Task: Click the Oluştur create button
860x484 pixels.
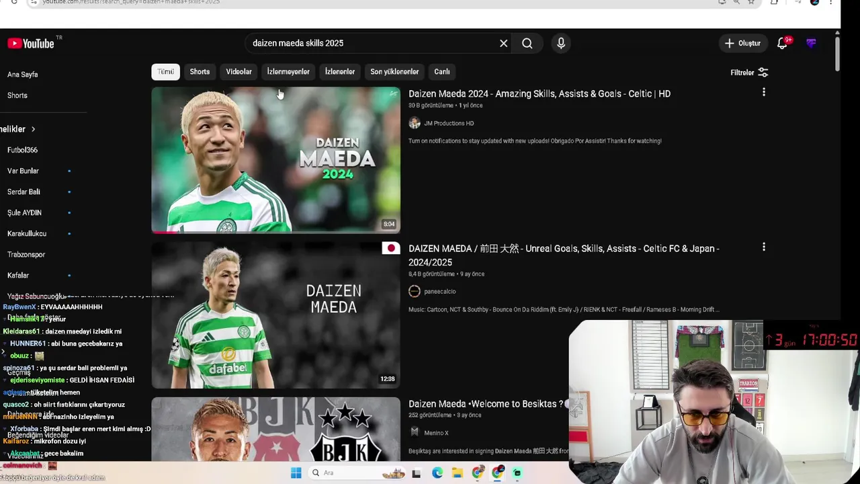Action: [742, 43]
